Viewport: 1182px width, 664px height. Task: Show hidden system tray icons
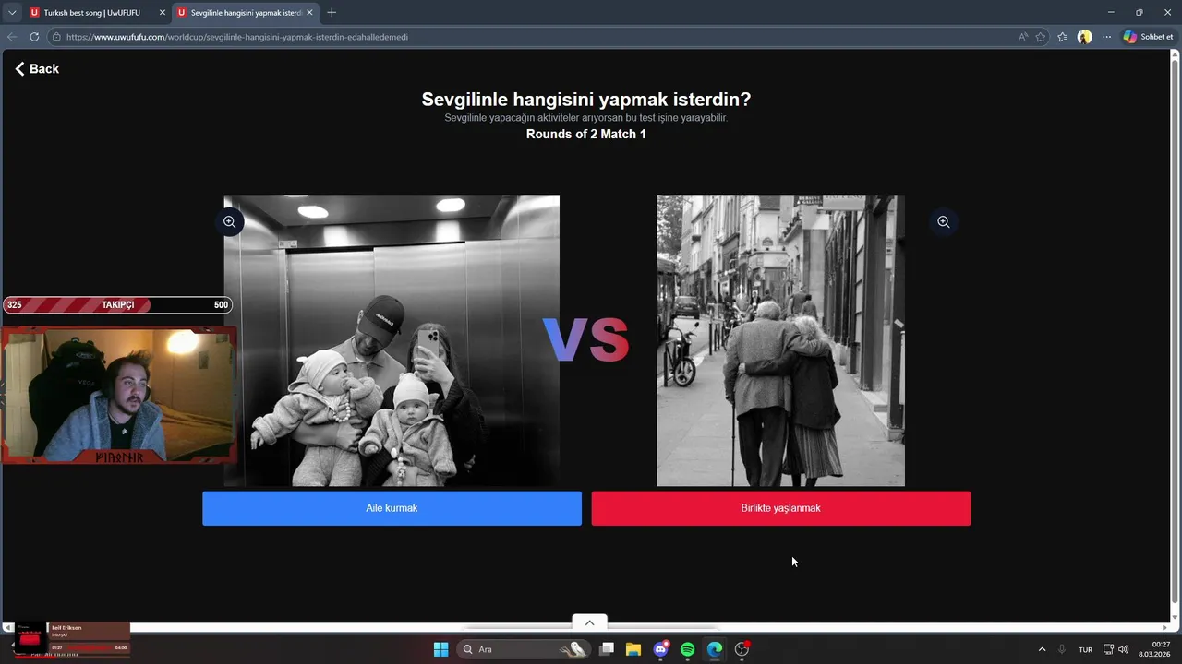1042,649
